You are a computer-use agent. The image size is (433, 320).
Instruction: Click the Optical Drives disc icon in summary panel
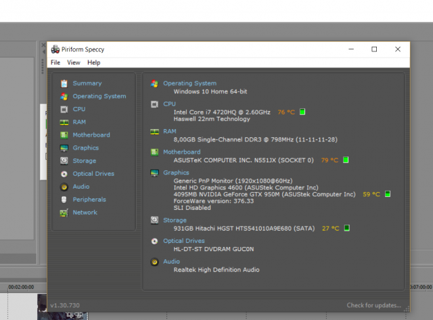point(155,242)
